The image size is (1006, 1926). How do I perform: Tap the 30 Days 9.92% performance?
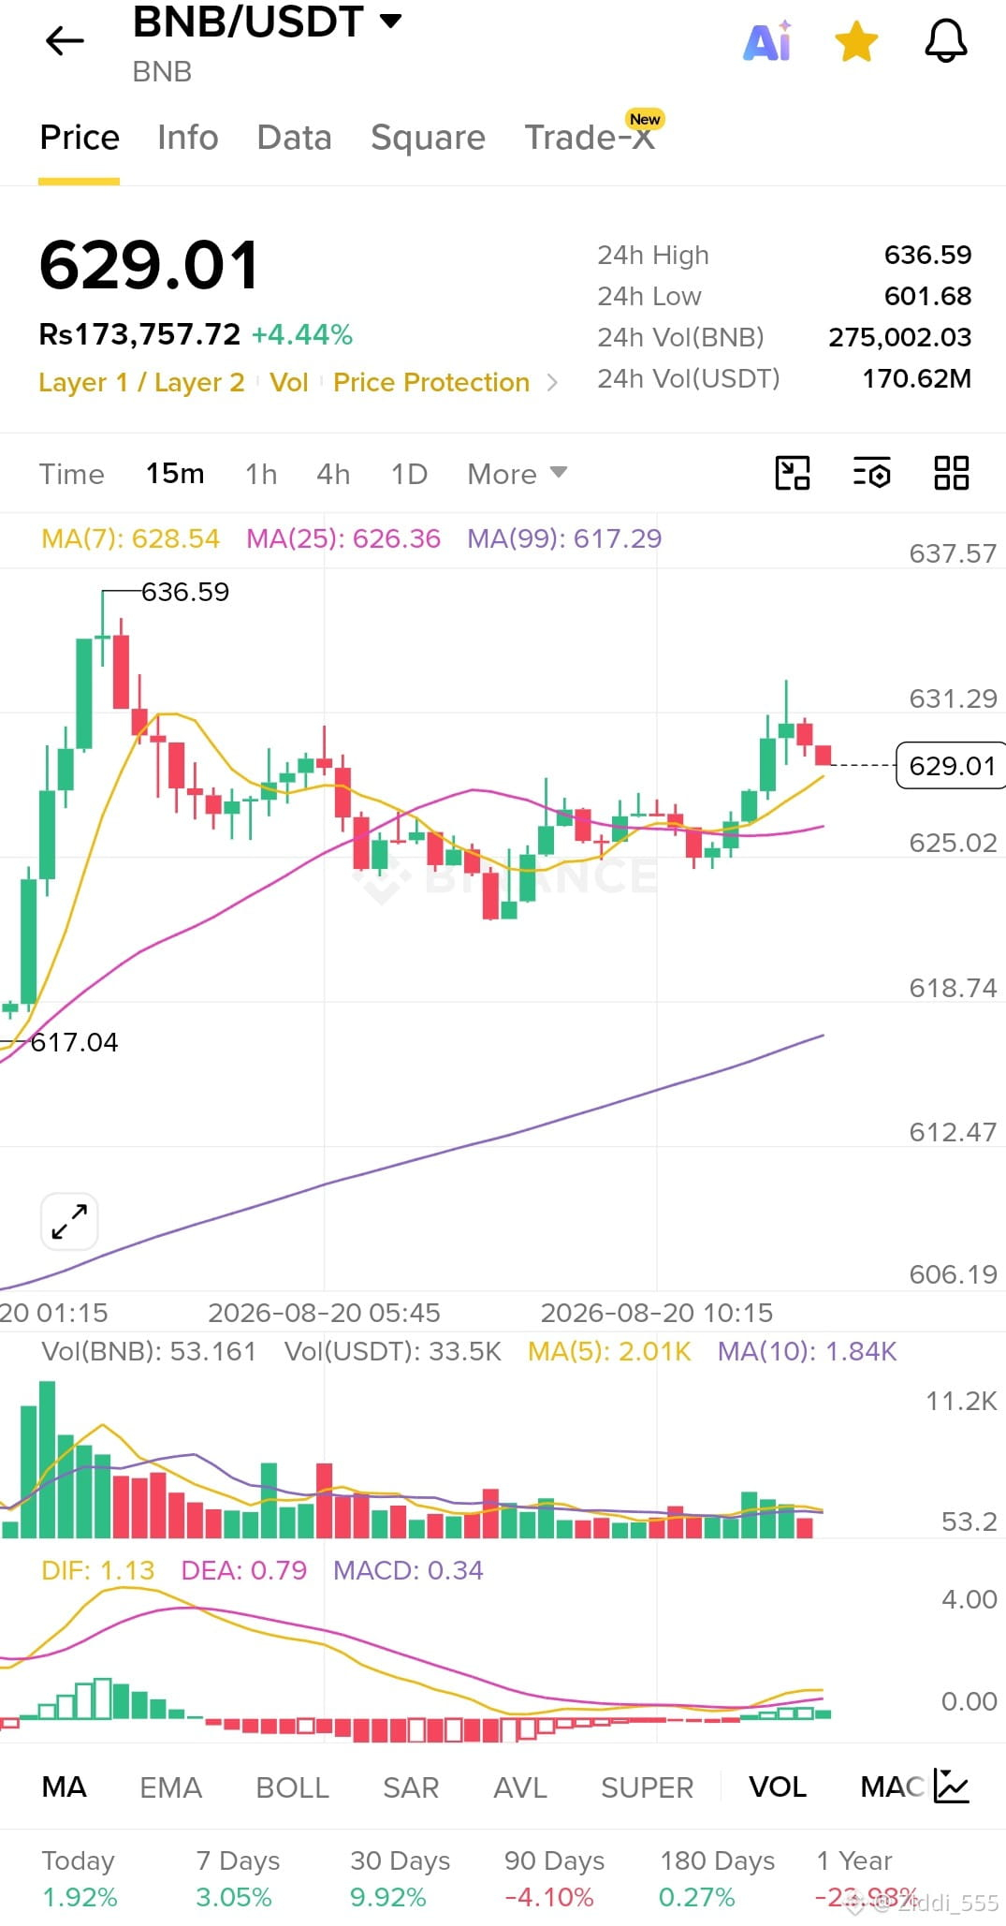click(x=400, y=1878)
